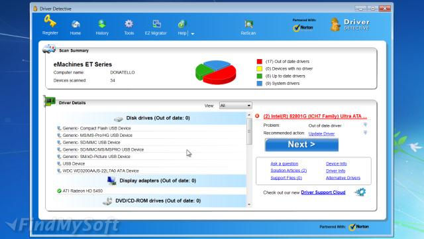Click the Scan Summary ambulance icon

[x=49, y=48]
